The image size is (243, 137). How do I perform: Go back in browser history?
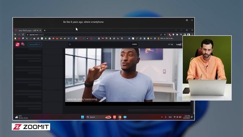16,35
